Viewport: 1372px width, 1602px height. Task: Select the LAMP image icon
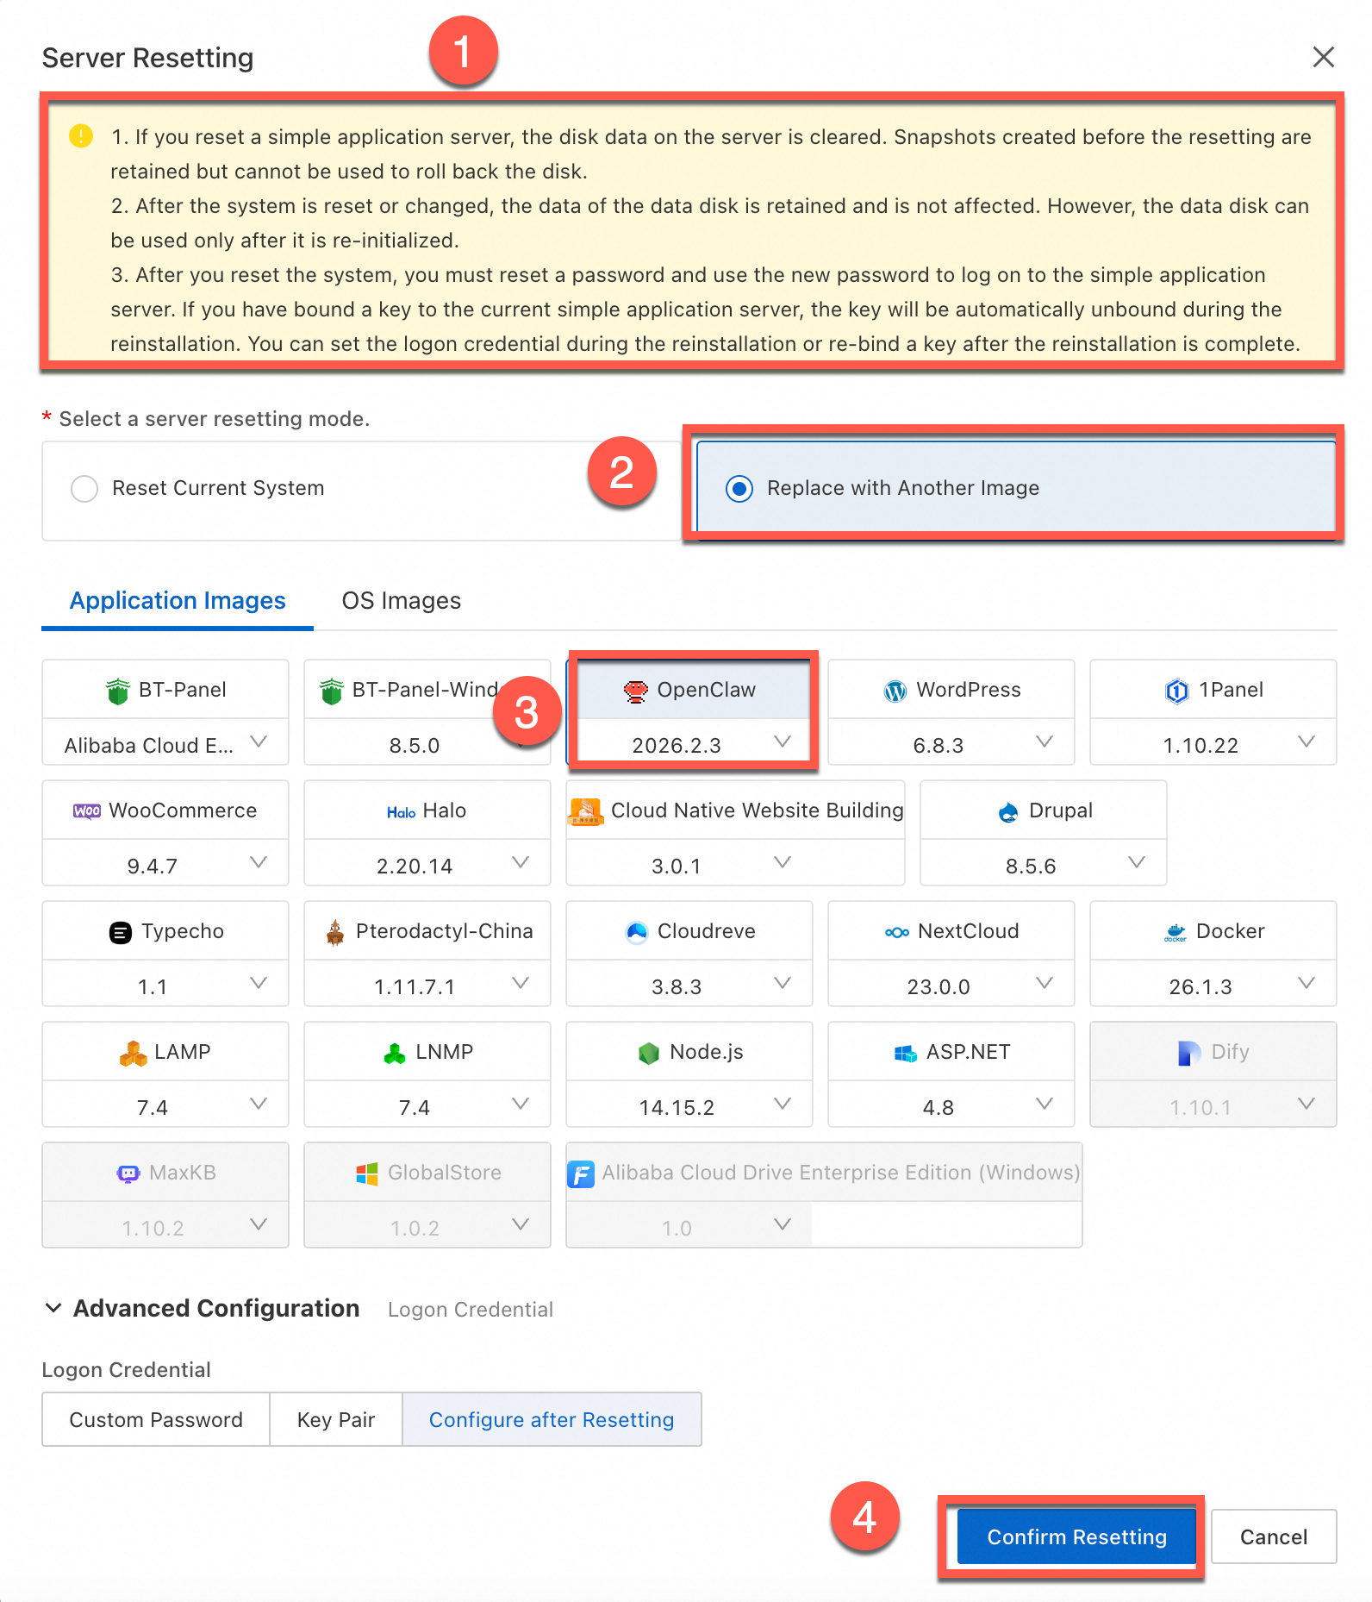click(x=133, y=1053)
